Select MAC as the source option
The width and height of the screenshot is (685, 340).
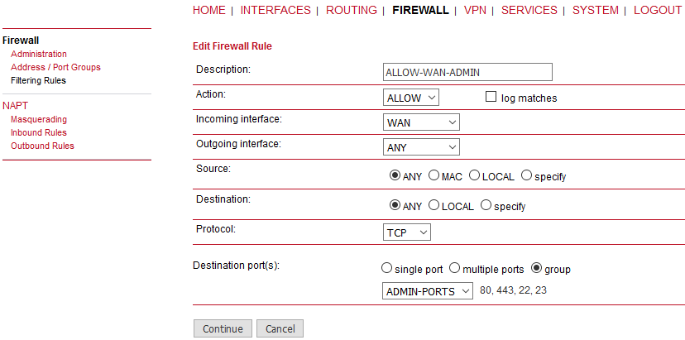coord(434,175)
